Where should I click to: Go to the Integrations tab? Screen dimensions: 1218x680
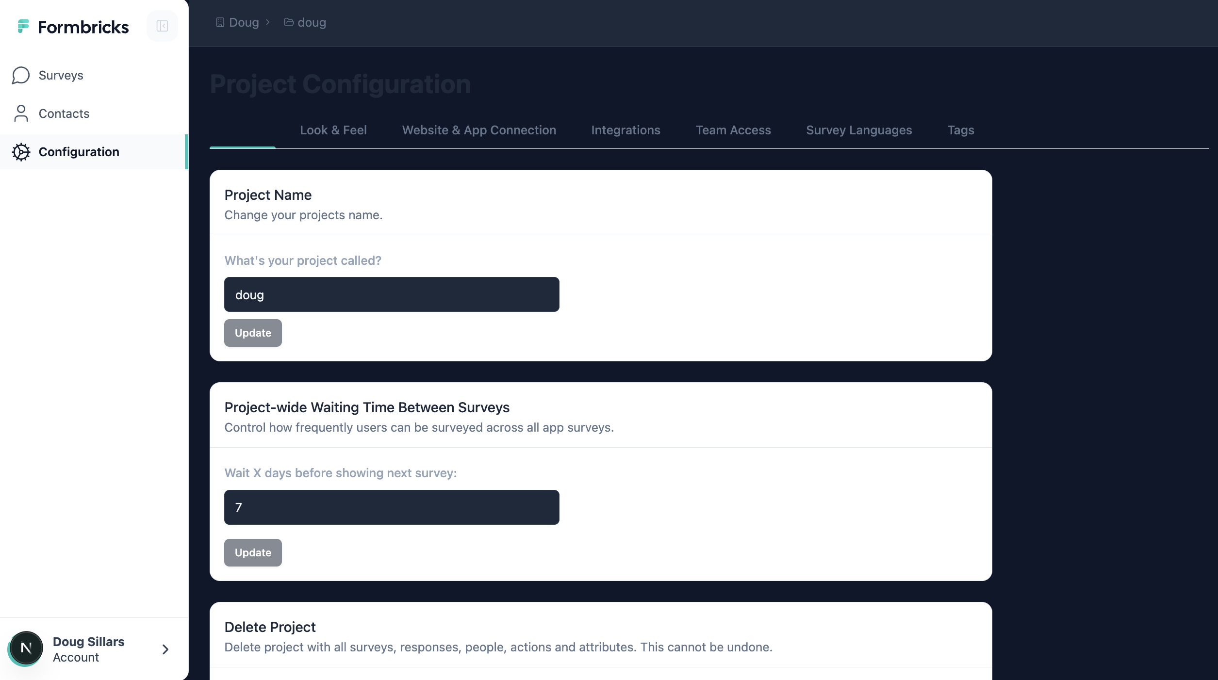(625, 130)
